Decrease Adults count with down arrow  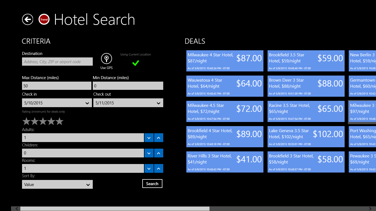[149, 138]
